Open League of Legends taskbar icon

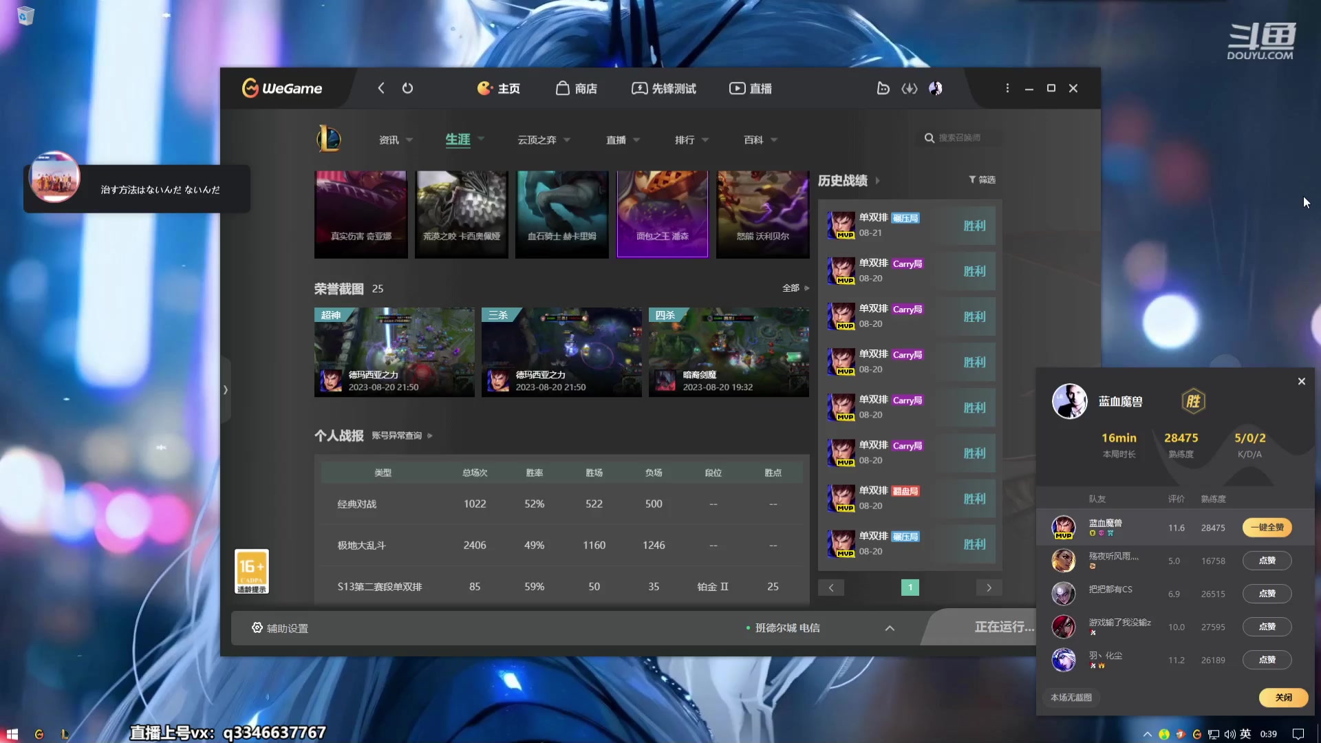click(x=65, y=734)
